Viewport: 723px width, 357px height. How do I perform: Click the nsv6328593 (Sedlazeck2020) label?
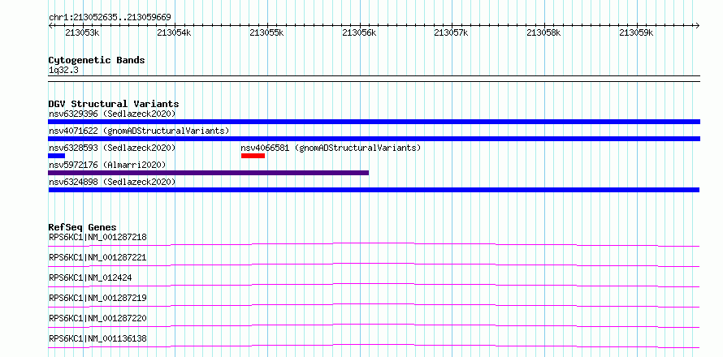coord(112,148)
